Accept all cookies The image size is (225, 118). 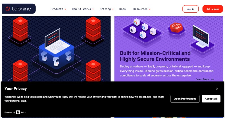211,99
